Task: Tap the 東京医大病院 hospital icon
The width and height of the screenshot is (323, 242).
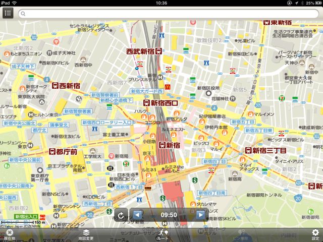Action: tap(42, 101)
